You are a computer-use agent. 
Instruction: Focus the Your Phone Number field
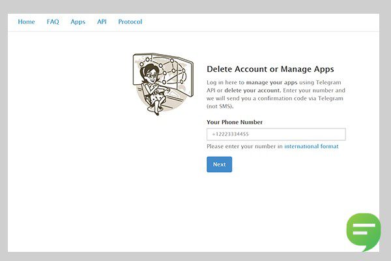pos(276,134)
